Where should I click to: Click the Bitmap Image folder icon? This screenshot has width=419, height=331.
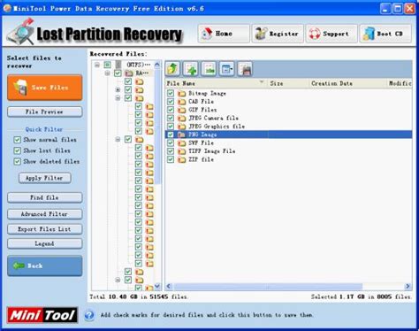182,94
